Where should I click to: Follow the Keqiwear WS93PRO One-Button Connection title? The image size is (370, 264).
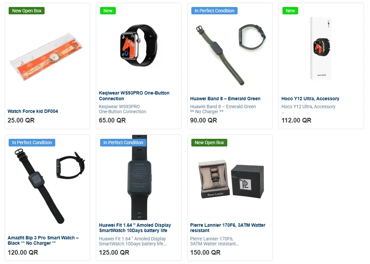[134, 96]
